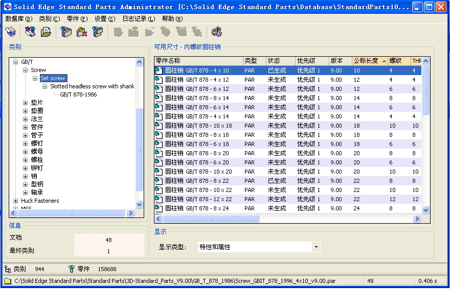Click the colorful settings icon at toolbar end

click(x=217, y=32)
